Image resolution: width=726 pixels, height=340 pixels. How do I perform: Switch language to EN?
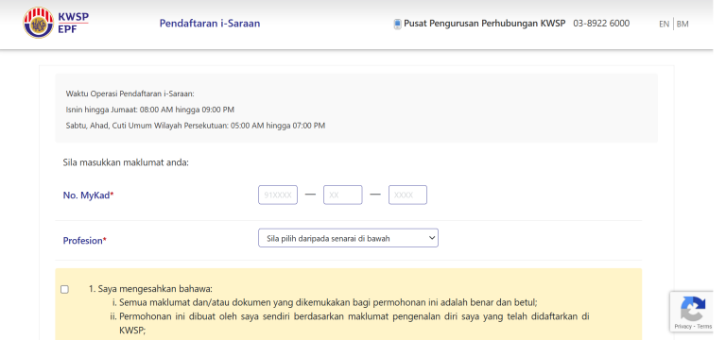tap(664, 24)
